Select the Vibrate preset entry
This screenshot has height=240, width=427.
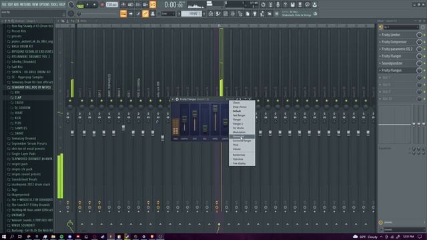(237, 149)
